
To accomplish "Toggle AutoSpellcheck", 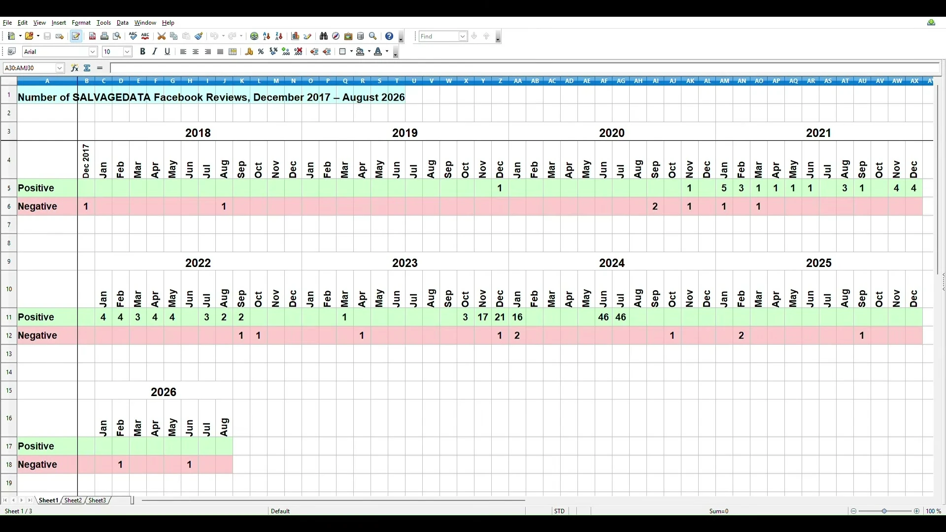I will (145, 36).
